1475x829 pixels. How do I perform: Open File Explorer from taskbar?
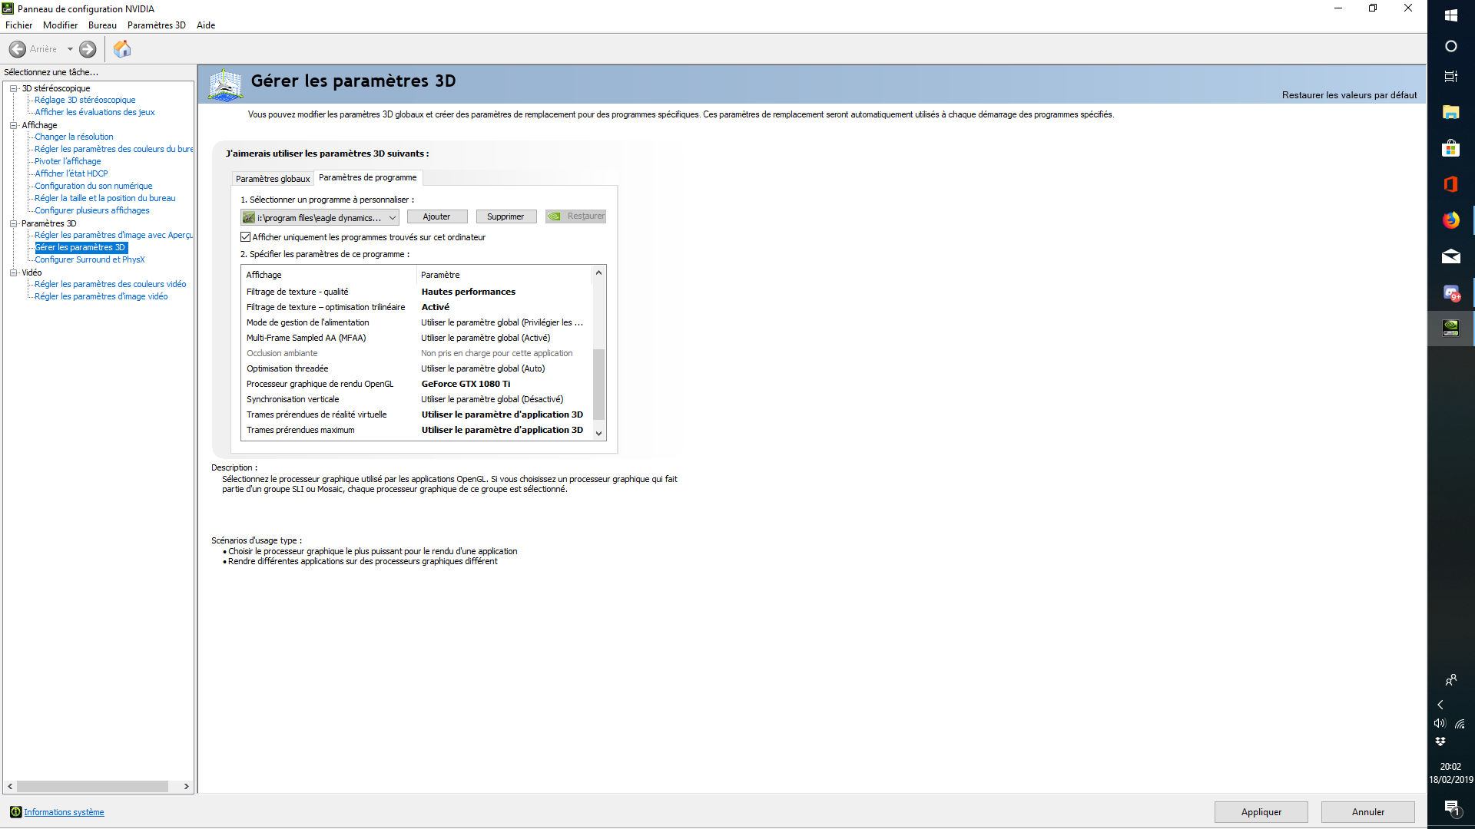tap(1451, 113)
